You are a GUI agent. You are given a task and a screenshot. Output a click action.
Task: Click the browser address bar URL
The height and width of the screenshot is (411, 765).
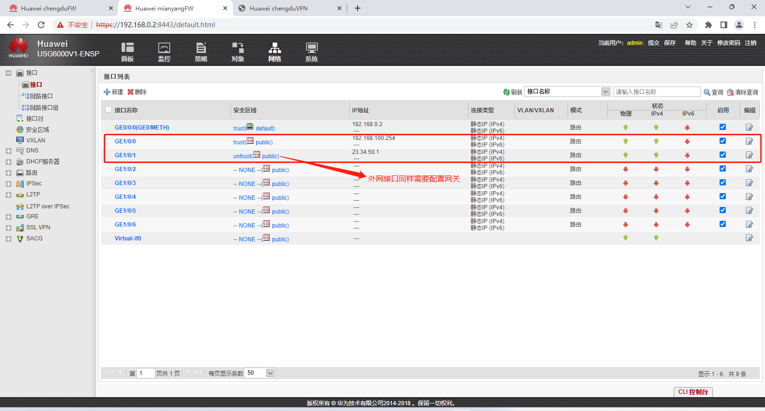(x=155, y=25)
